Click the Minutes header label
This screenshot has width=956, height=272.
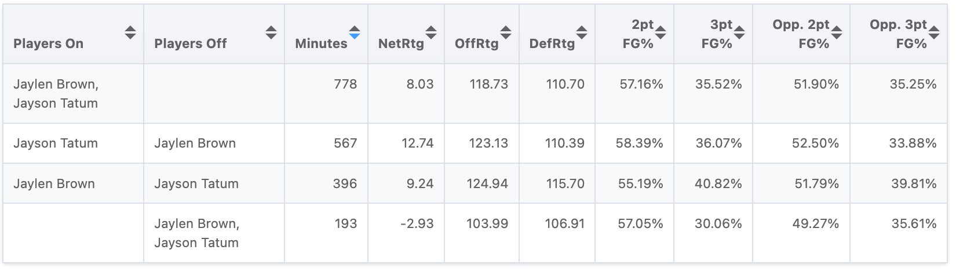(x=321, y=43)
